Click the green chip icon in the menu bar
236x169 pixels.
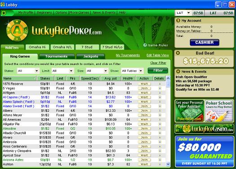[4, 13]
